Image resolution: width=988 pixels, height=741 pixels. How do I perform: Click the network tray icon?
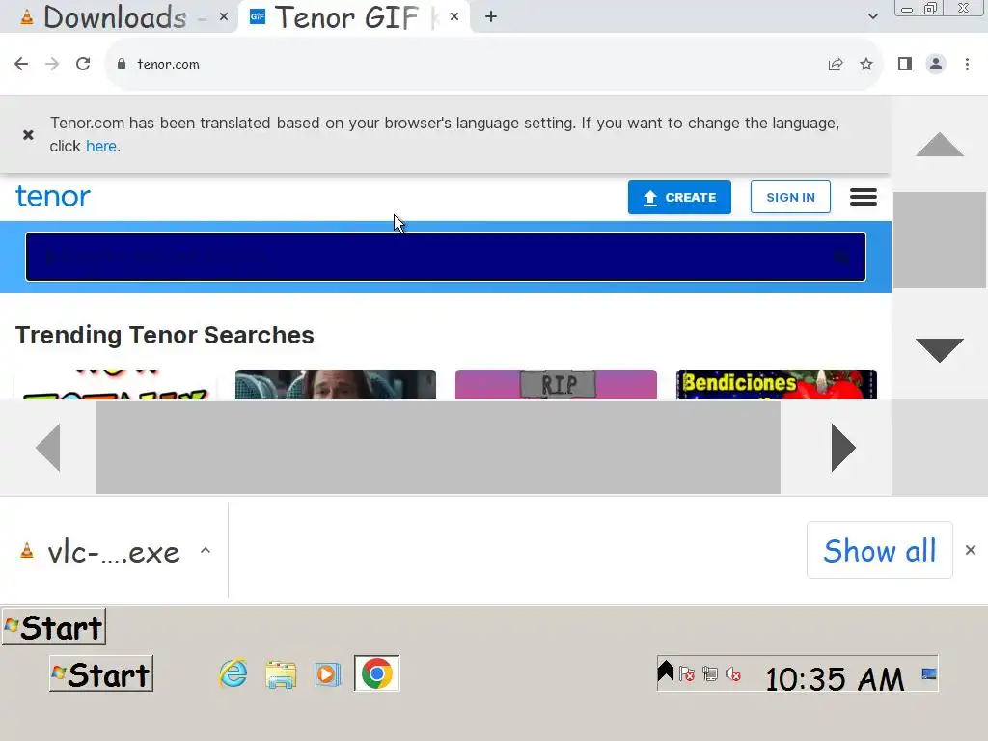coord(710,674)
